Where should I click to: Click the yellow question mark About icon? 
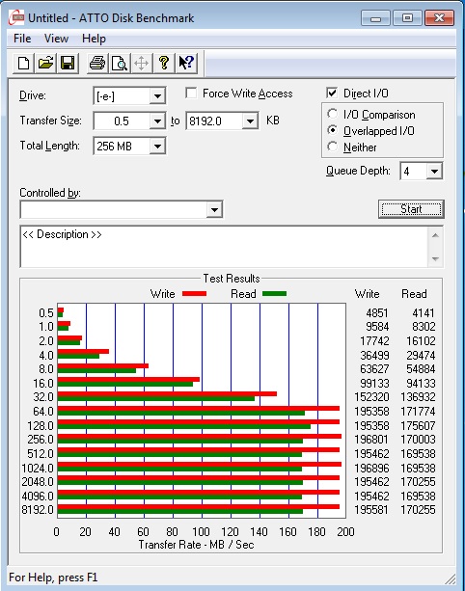164,63
